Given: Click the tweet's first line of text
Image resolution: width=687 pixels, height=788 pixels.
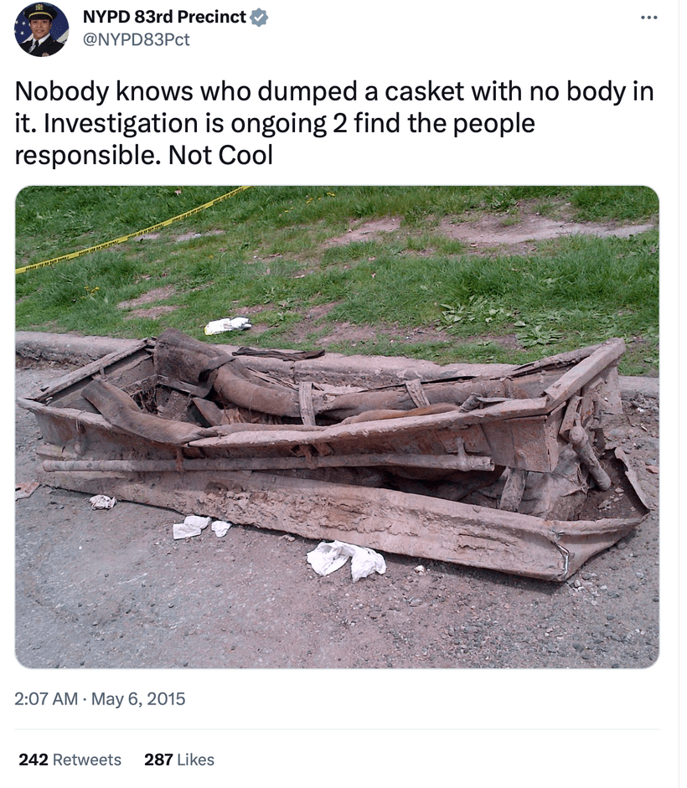Looking at the screenshot, I should 334,92.
